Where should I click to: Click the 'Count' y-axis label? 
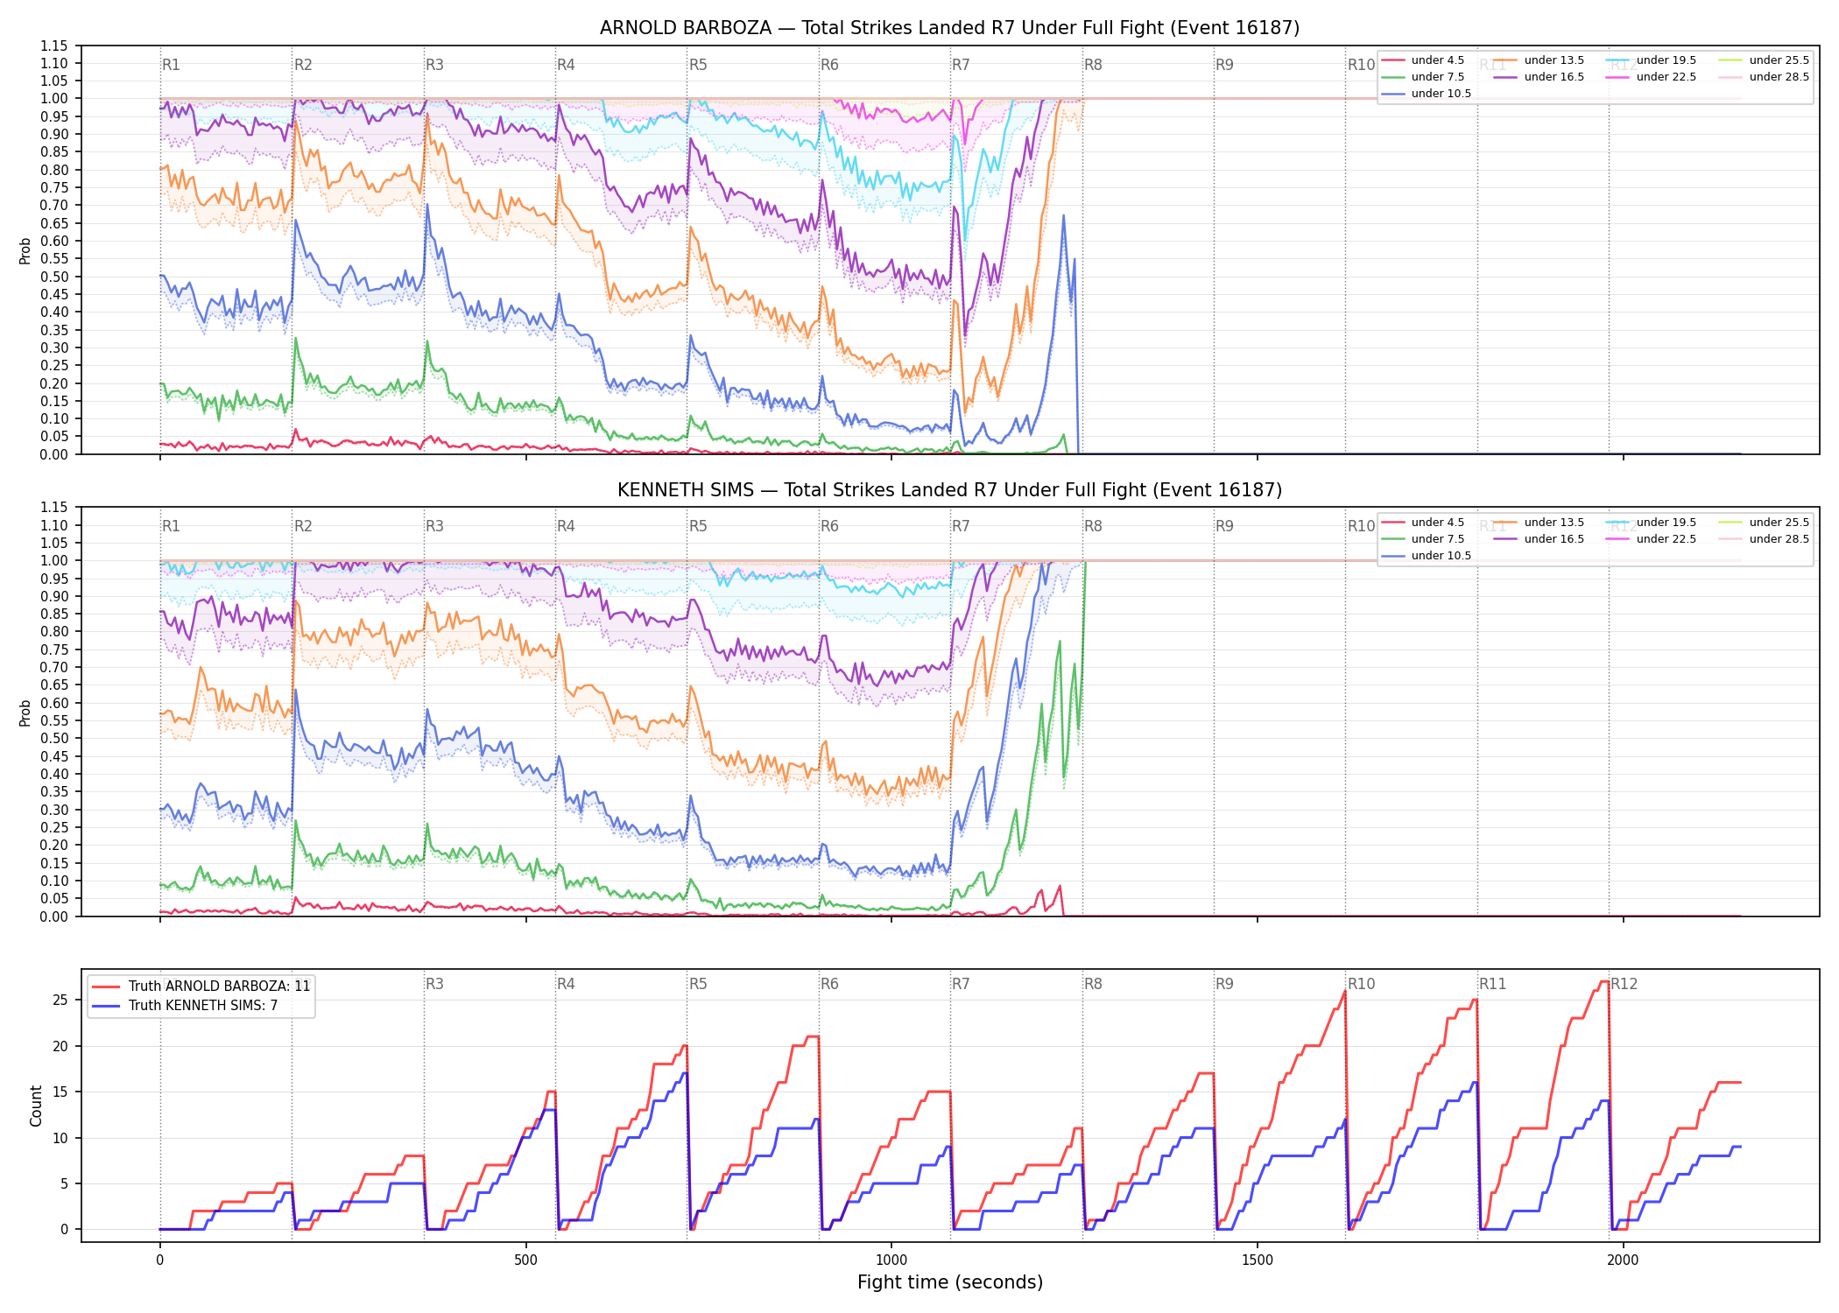[36, 1106]
